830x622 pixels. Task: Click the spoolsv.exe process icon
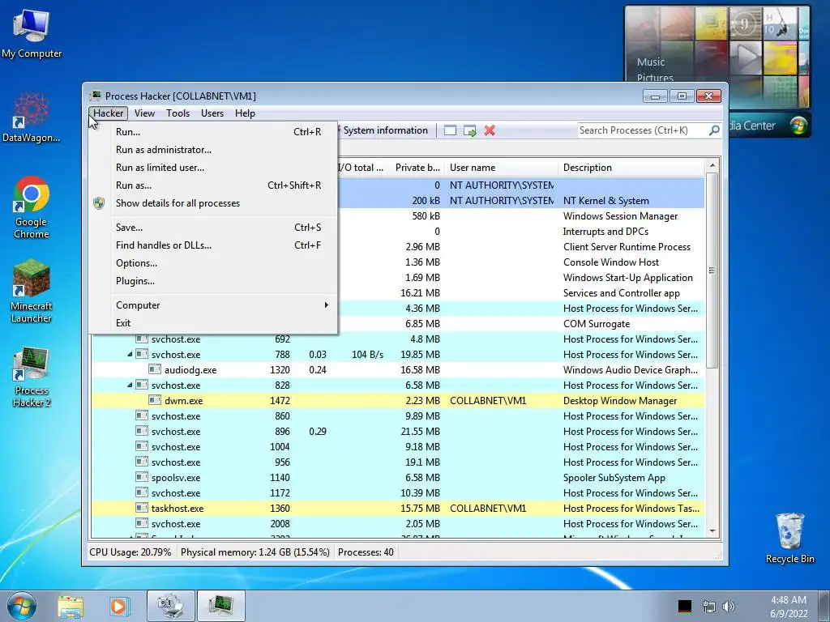(x=141, y=478)
